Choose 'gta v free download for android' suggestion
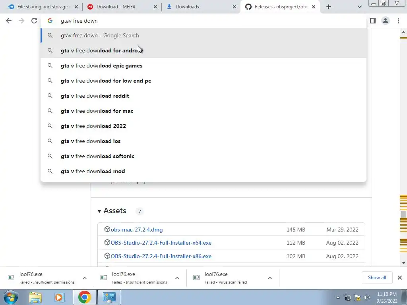407x305 pixels. coord(204,50)
